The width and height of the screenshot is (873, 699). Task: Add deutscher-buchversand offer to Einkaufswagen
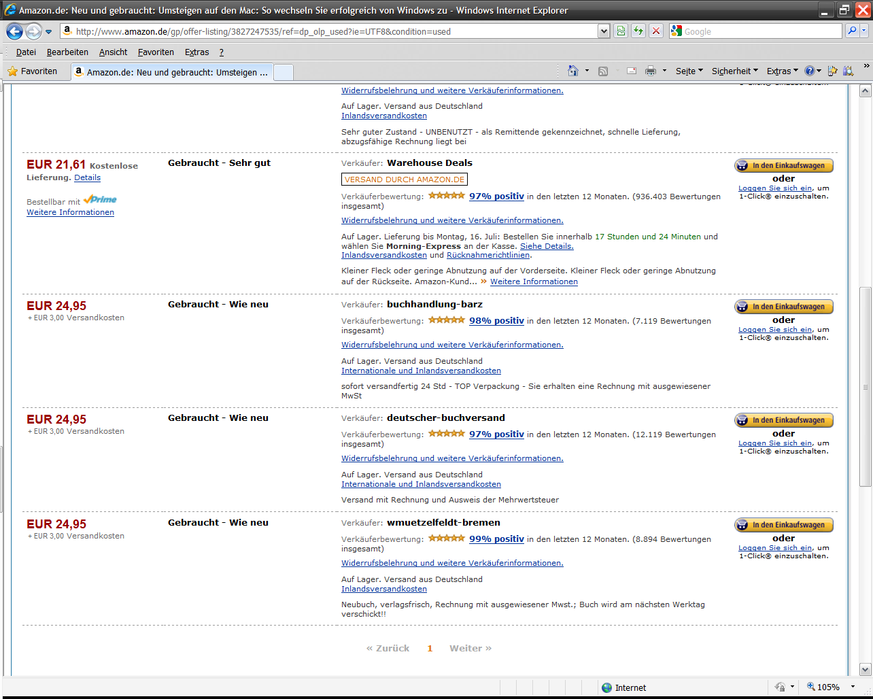click(784, 420)
